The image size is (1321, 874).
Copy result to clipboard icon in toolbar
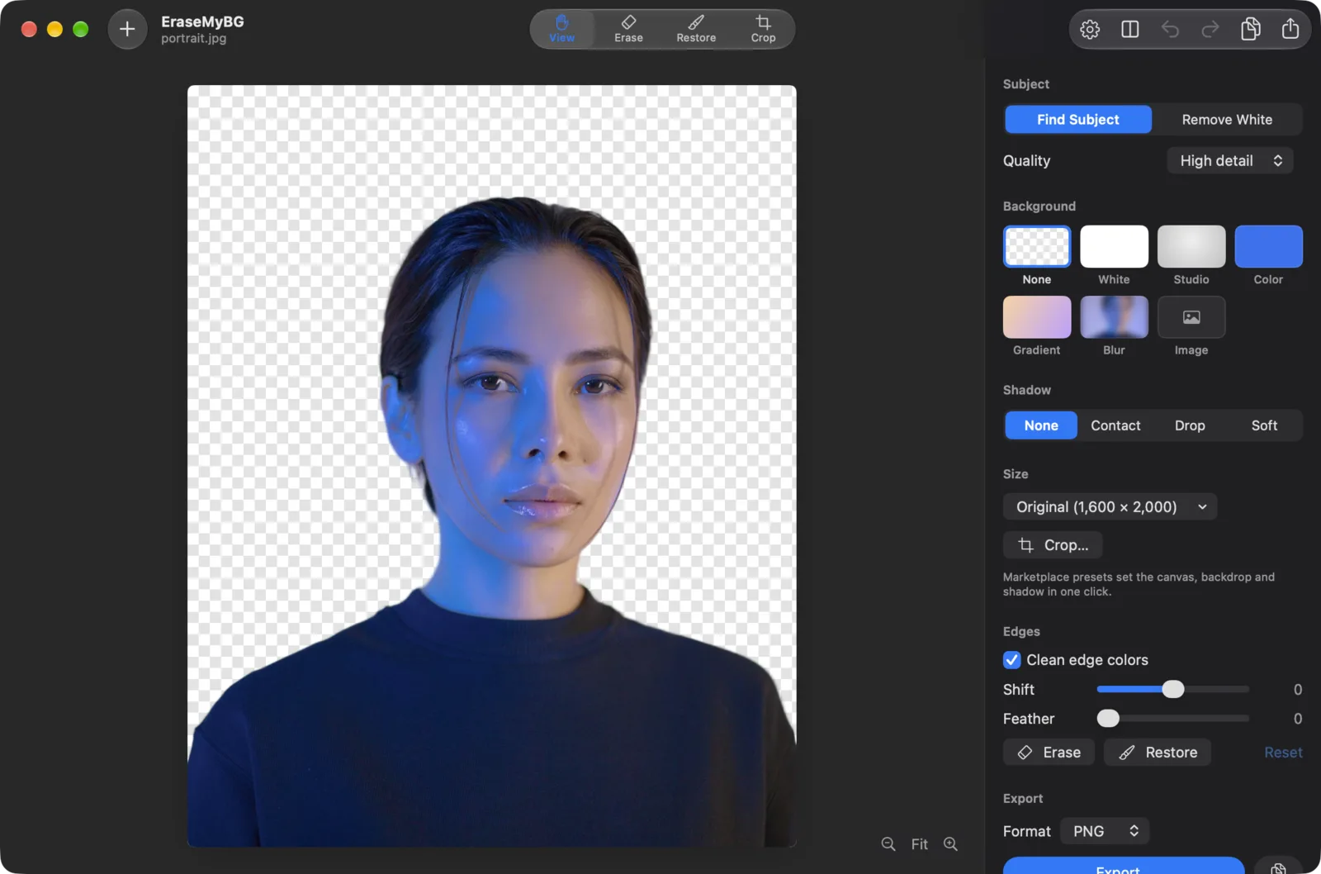pyautogui.click(x=1251, y=30)
